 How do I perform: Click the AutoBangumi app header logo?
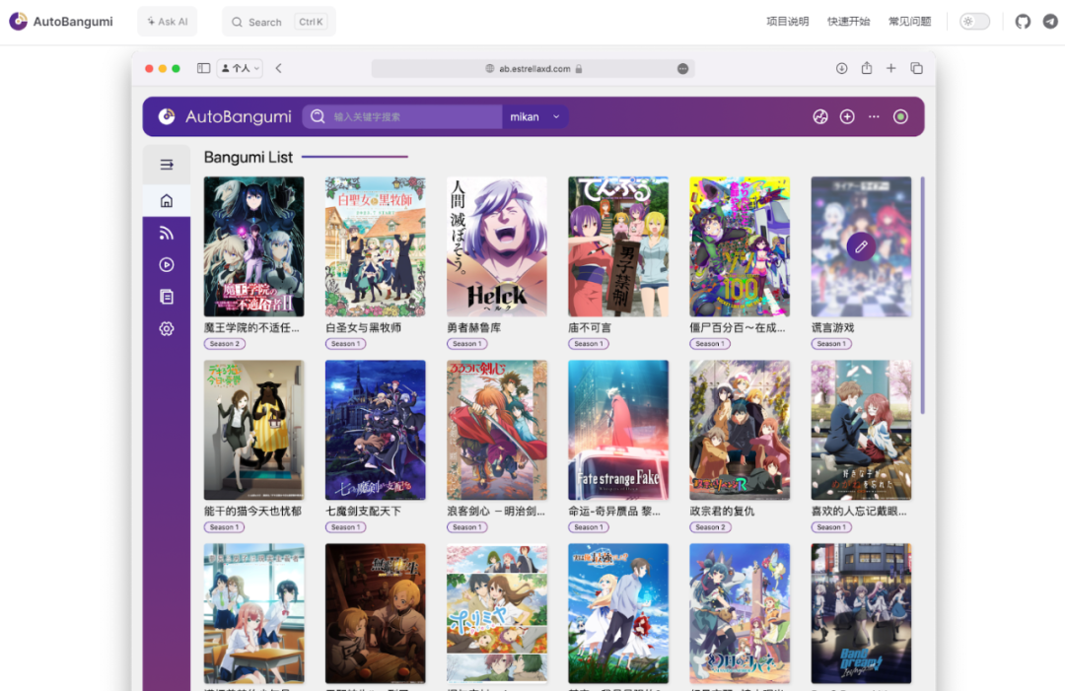coord(225,116)
